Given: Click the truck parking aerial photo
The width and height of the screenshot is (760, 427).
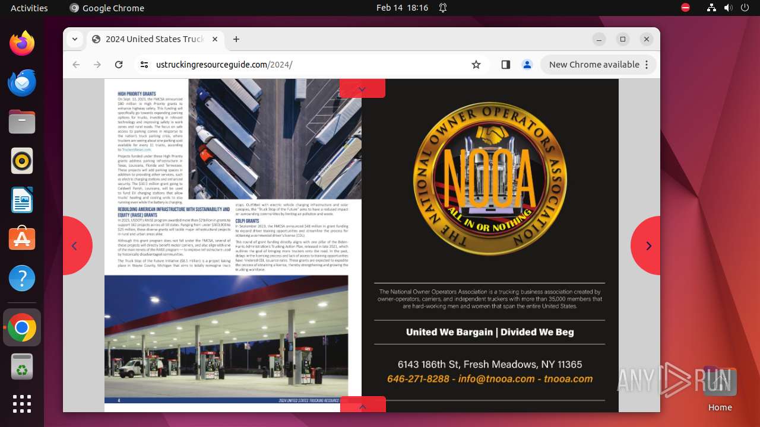Looking at the screenshot, I should 275,139.
